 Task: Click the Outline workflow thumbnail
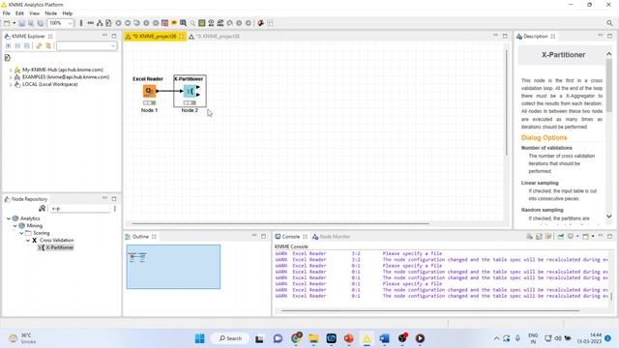(x=173, y=267)
